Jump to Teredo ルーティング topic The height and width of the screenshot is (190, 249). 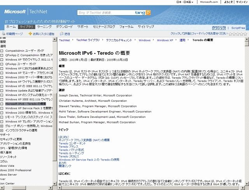[71, 153]
